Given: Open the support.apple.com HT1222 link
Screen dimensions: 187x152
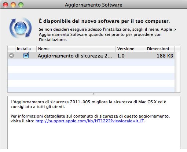Looking at the screenshot, I should (x=90, y=121).
